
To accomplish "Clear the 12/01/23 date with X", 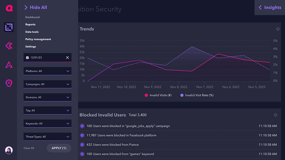I will point(67,58).
